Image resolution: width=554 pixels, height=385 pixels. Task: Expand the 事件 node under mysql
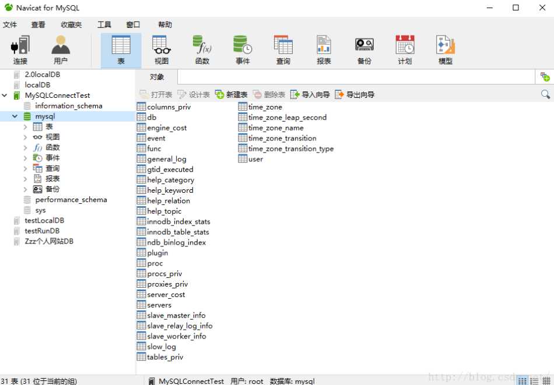[25, 158]
